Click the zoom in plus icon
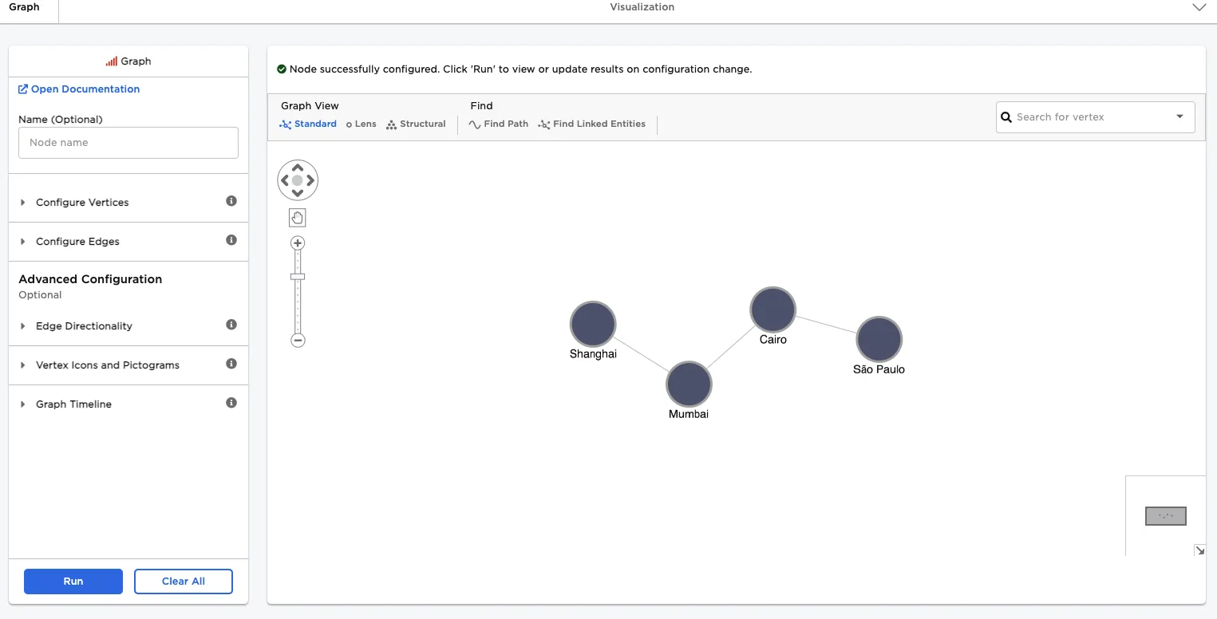 pyautogui.click(x=298, y=243)
